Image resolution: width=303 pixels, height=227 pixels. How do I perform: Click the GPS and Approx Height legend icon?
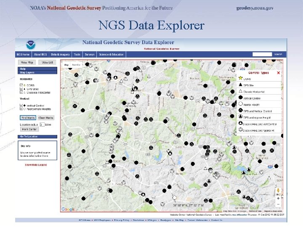pyautogui.click(x=240, y=116)
